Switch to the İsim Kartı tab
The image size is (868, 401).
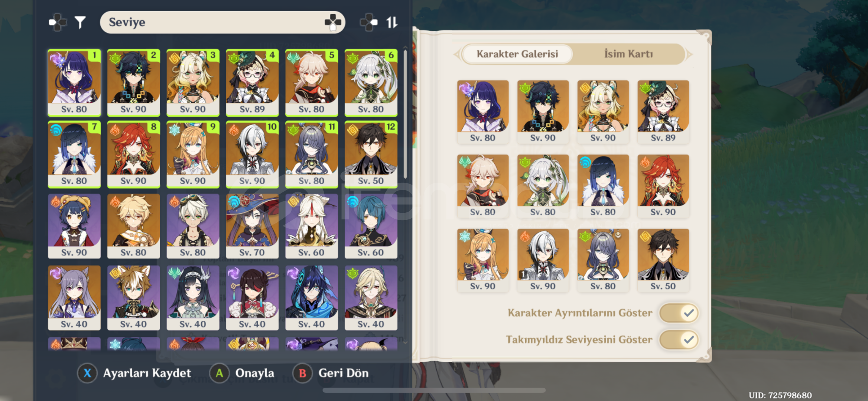click(x=628, y=54)
